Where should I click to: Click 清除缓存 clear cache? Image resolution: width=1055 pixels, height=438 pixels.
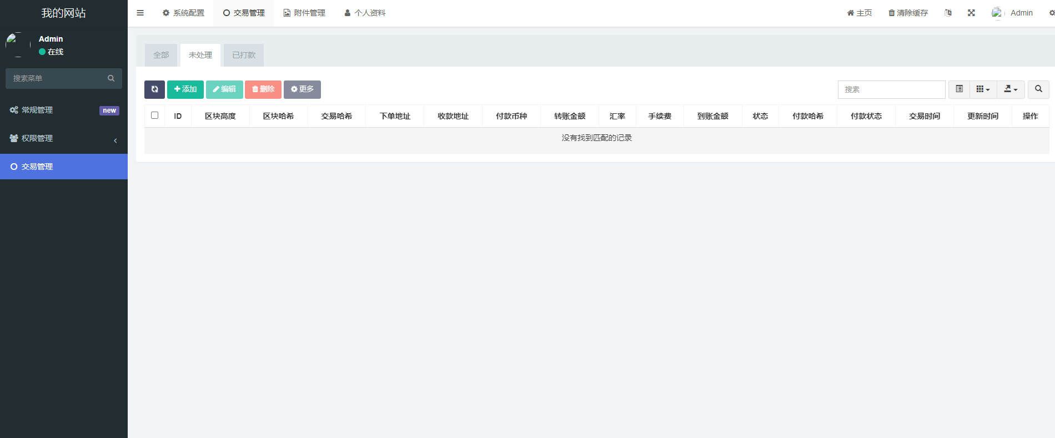pyautogui.click(x=908, y=13)
